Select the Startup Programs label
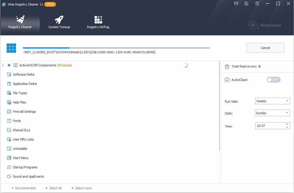 point(25,167)
